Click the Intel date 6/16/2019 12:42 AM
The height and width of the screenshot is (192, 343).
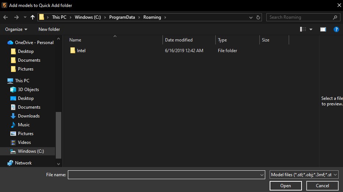pos(184,51)
